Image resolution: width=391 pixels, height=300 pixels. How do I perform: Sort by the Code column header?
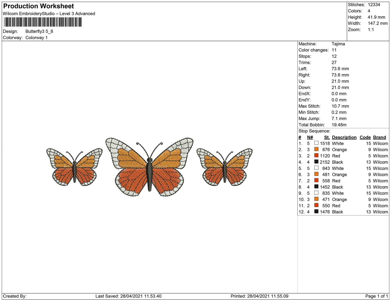365,137
